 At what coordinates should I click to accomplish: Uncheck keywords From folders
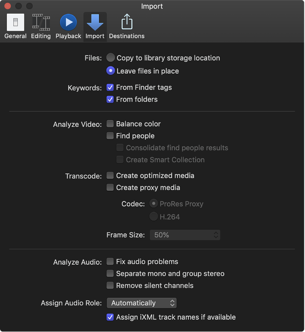pyautogui.click(x=110, y=99)
